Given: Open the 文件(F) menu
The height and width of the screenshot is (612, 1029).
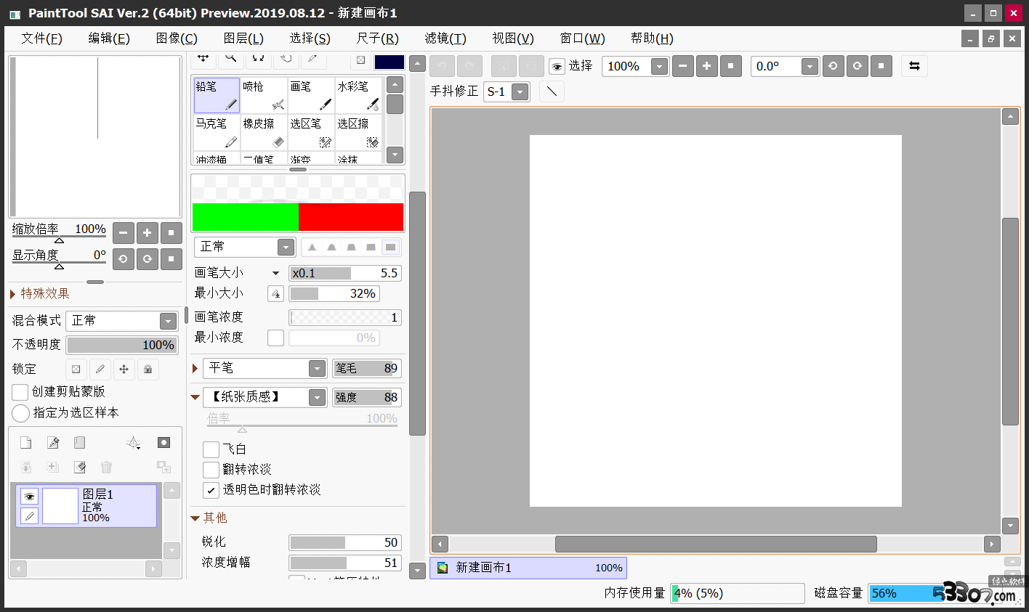Looking at the screenshot, I should pyautogui.click(x=41, y=38).
